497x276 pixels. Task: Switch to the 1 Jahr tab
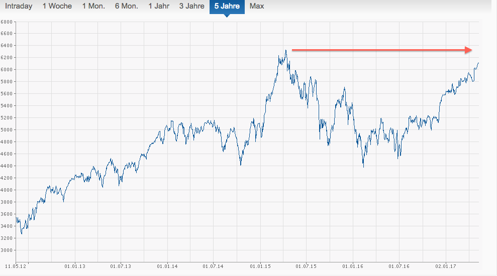(x=158, y=7)
